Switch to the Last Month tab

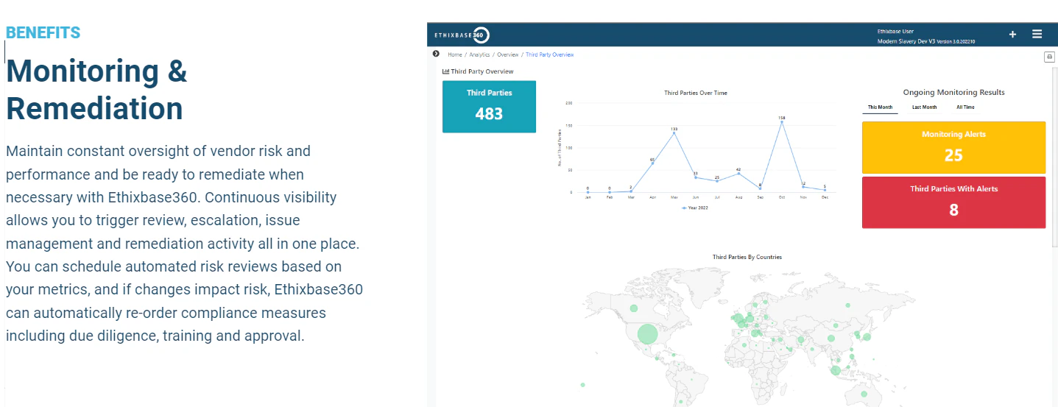(x=924, y=107)
